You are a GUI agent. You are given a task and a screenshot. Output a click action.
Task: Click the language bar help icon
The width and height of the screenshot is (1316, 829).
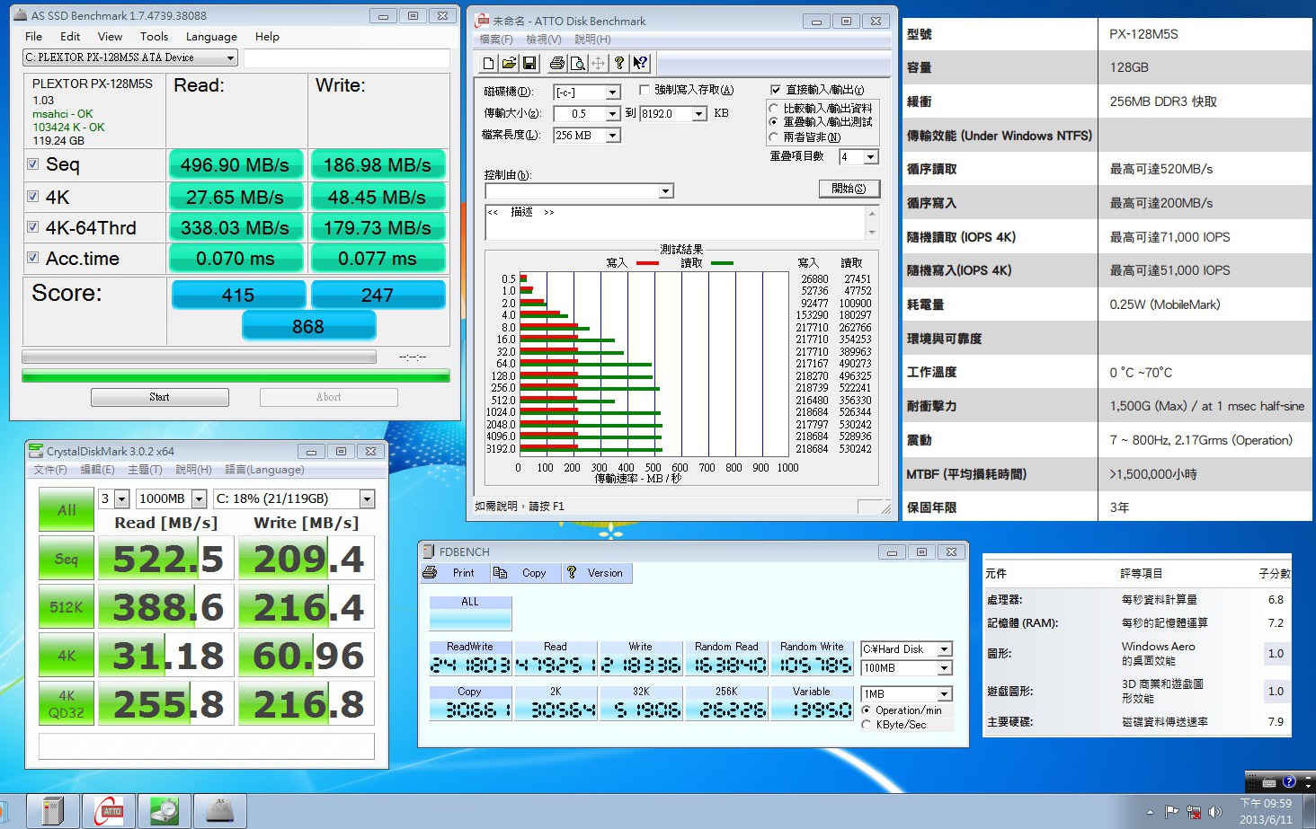tap(1289, 782)
